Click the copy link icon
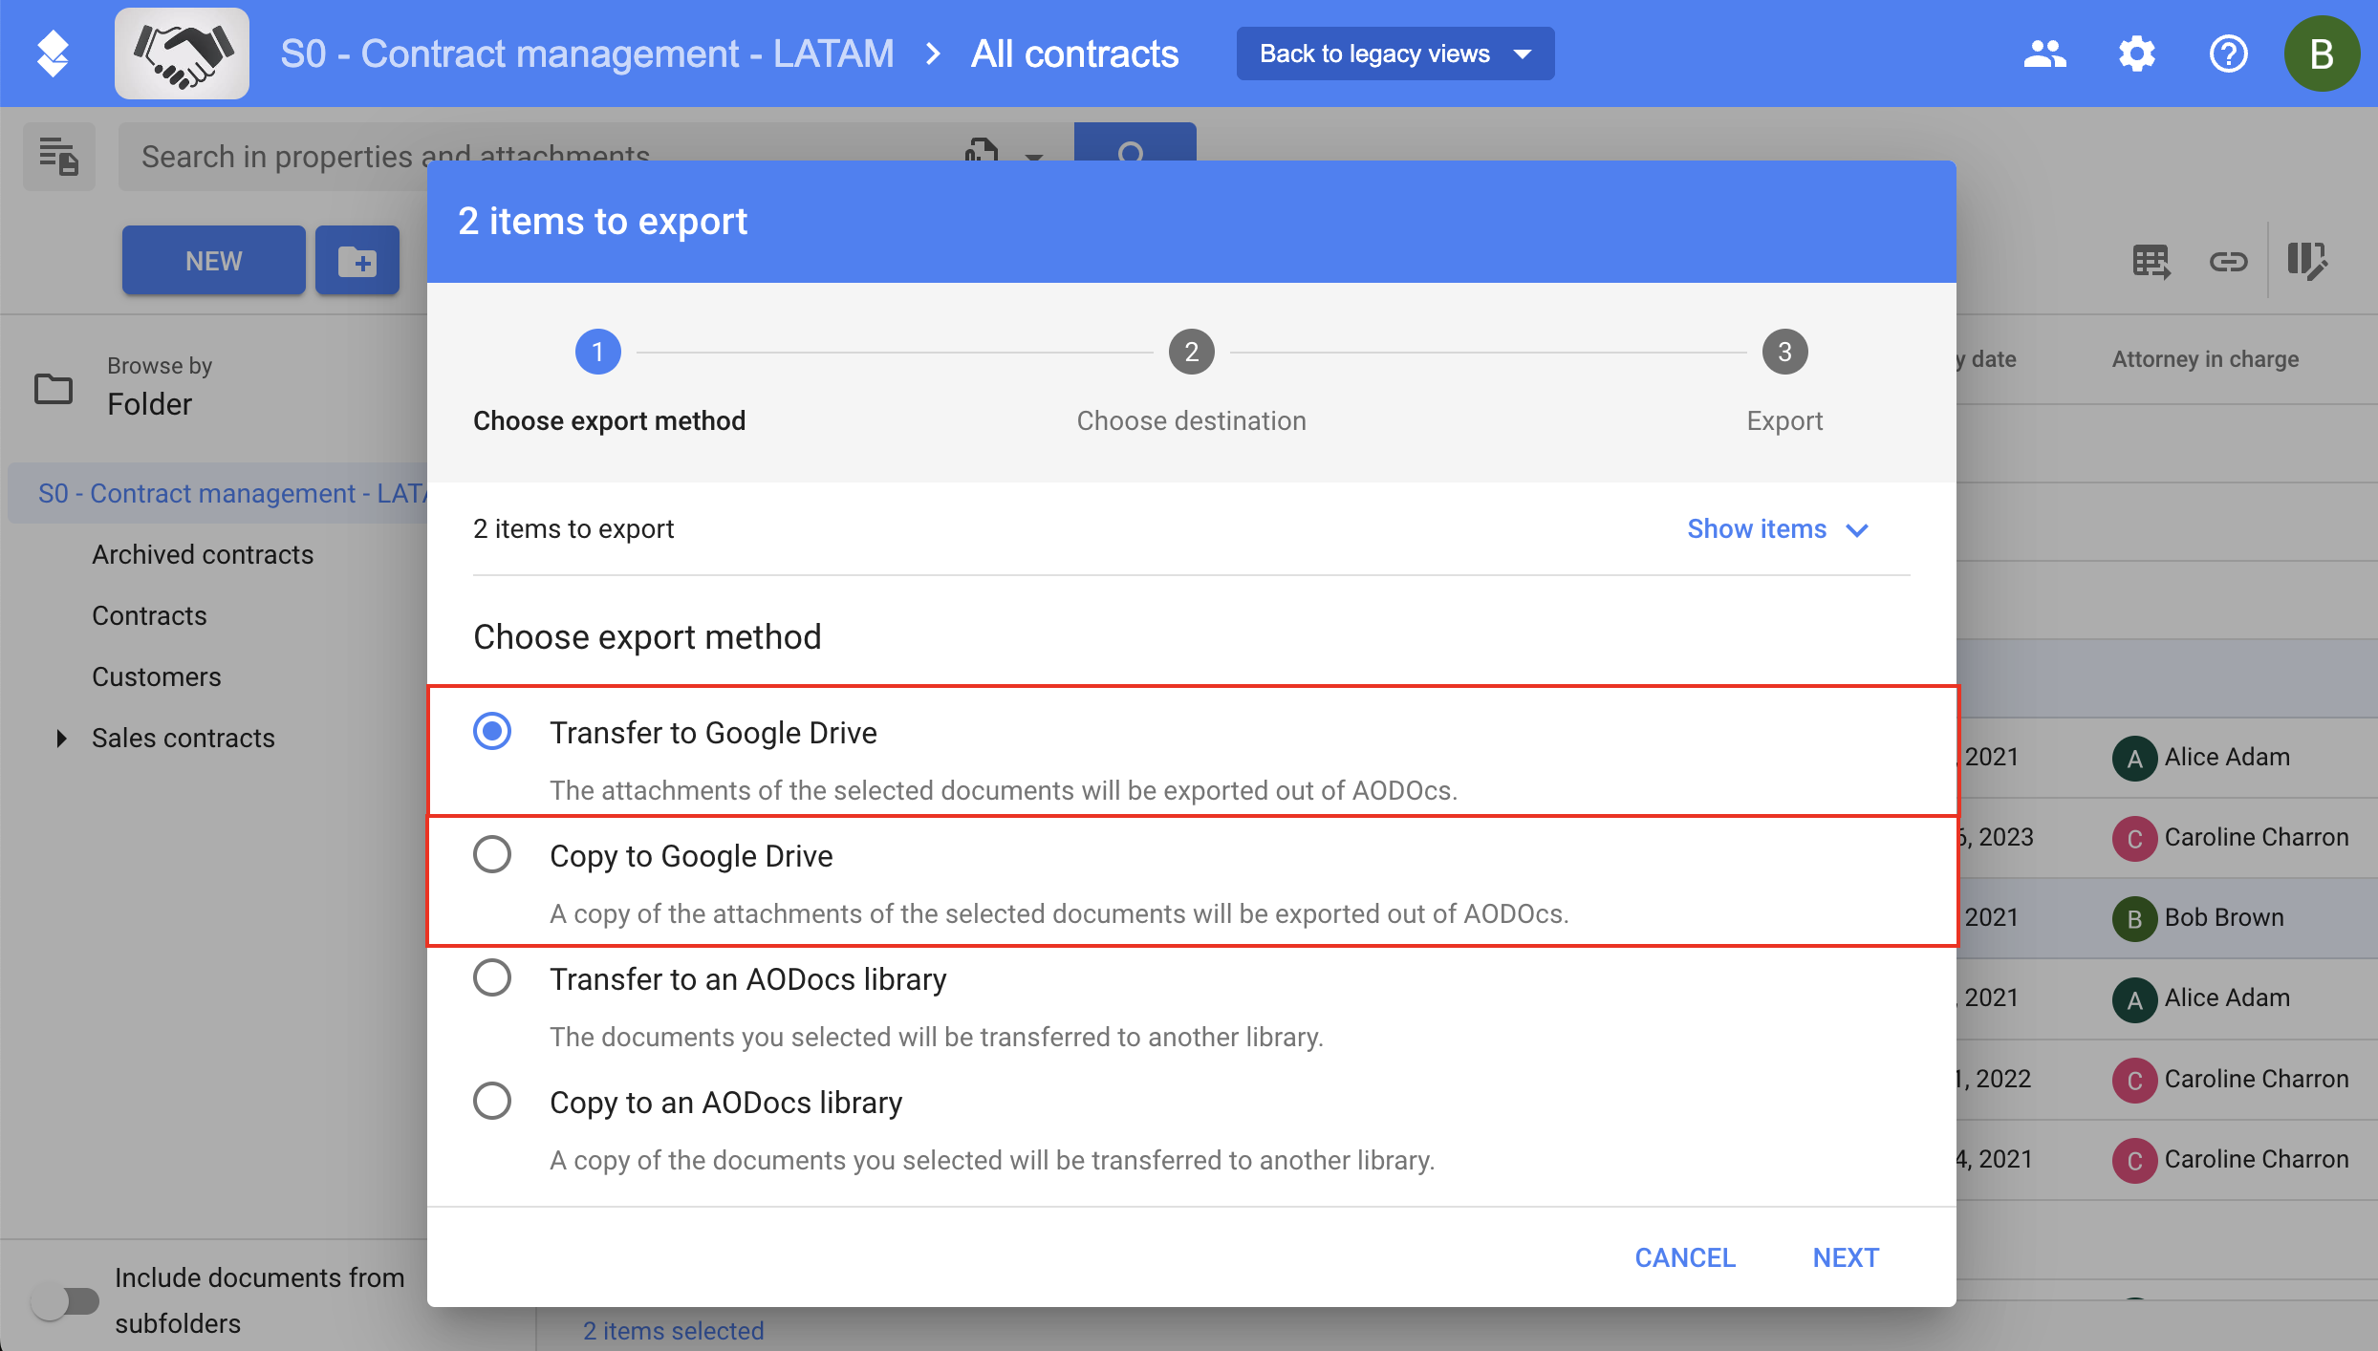 [x=2228, y=261]
